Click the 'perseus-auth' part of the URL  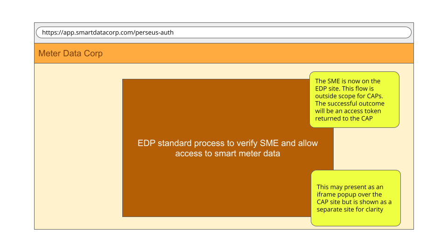[154, 33]
